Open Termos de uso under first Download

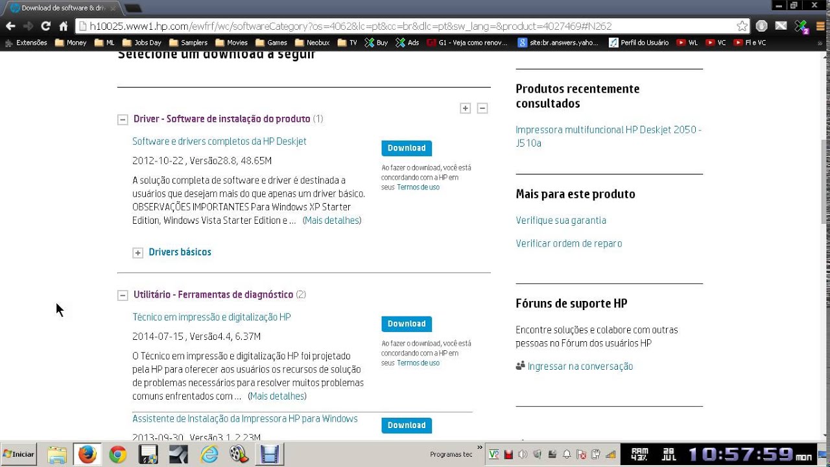click(x=418, y=187)
